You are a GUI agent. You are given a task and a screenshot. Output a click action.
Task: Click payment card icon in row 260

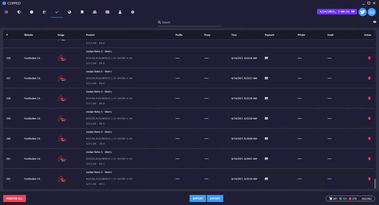[x=266, y=138]
